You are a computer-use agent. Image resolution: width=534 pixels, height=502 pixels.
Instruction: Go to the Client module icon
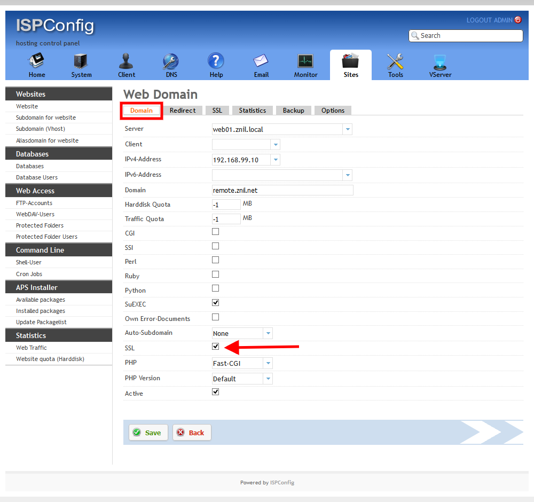(127, 61)
